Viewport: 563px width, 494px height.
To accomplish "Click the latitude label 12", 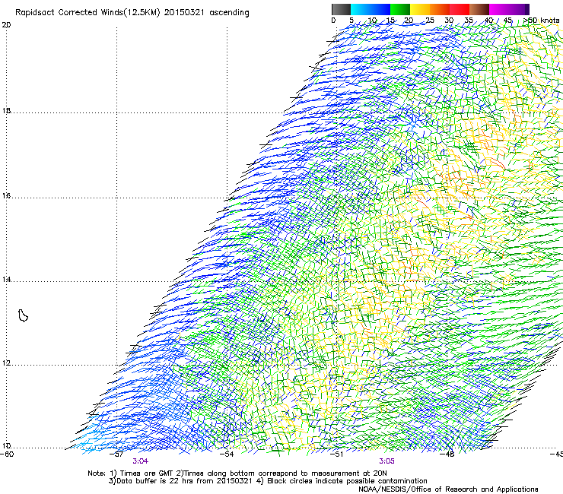I will 6,363.
